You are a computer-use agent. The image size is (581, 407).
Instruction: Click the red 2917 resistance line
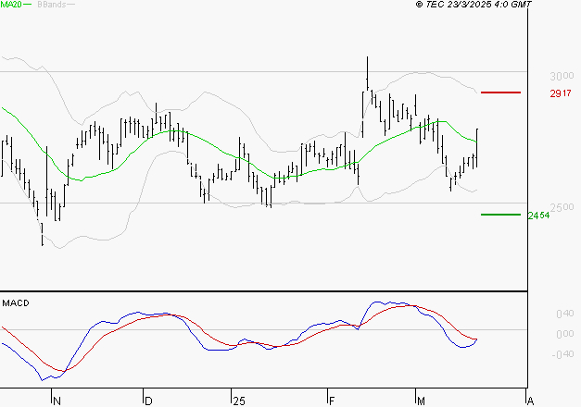[x=500, y=92]
